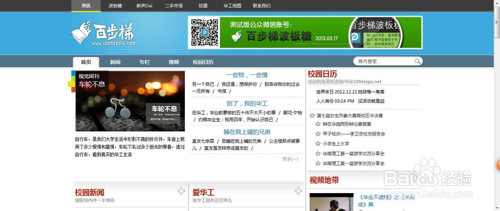Screen dimensions: 500x211
Task: Switch to the 视频 tab
Action: tap(174, 62)
